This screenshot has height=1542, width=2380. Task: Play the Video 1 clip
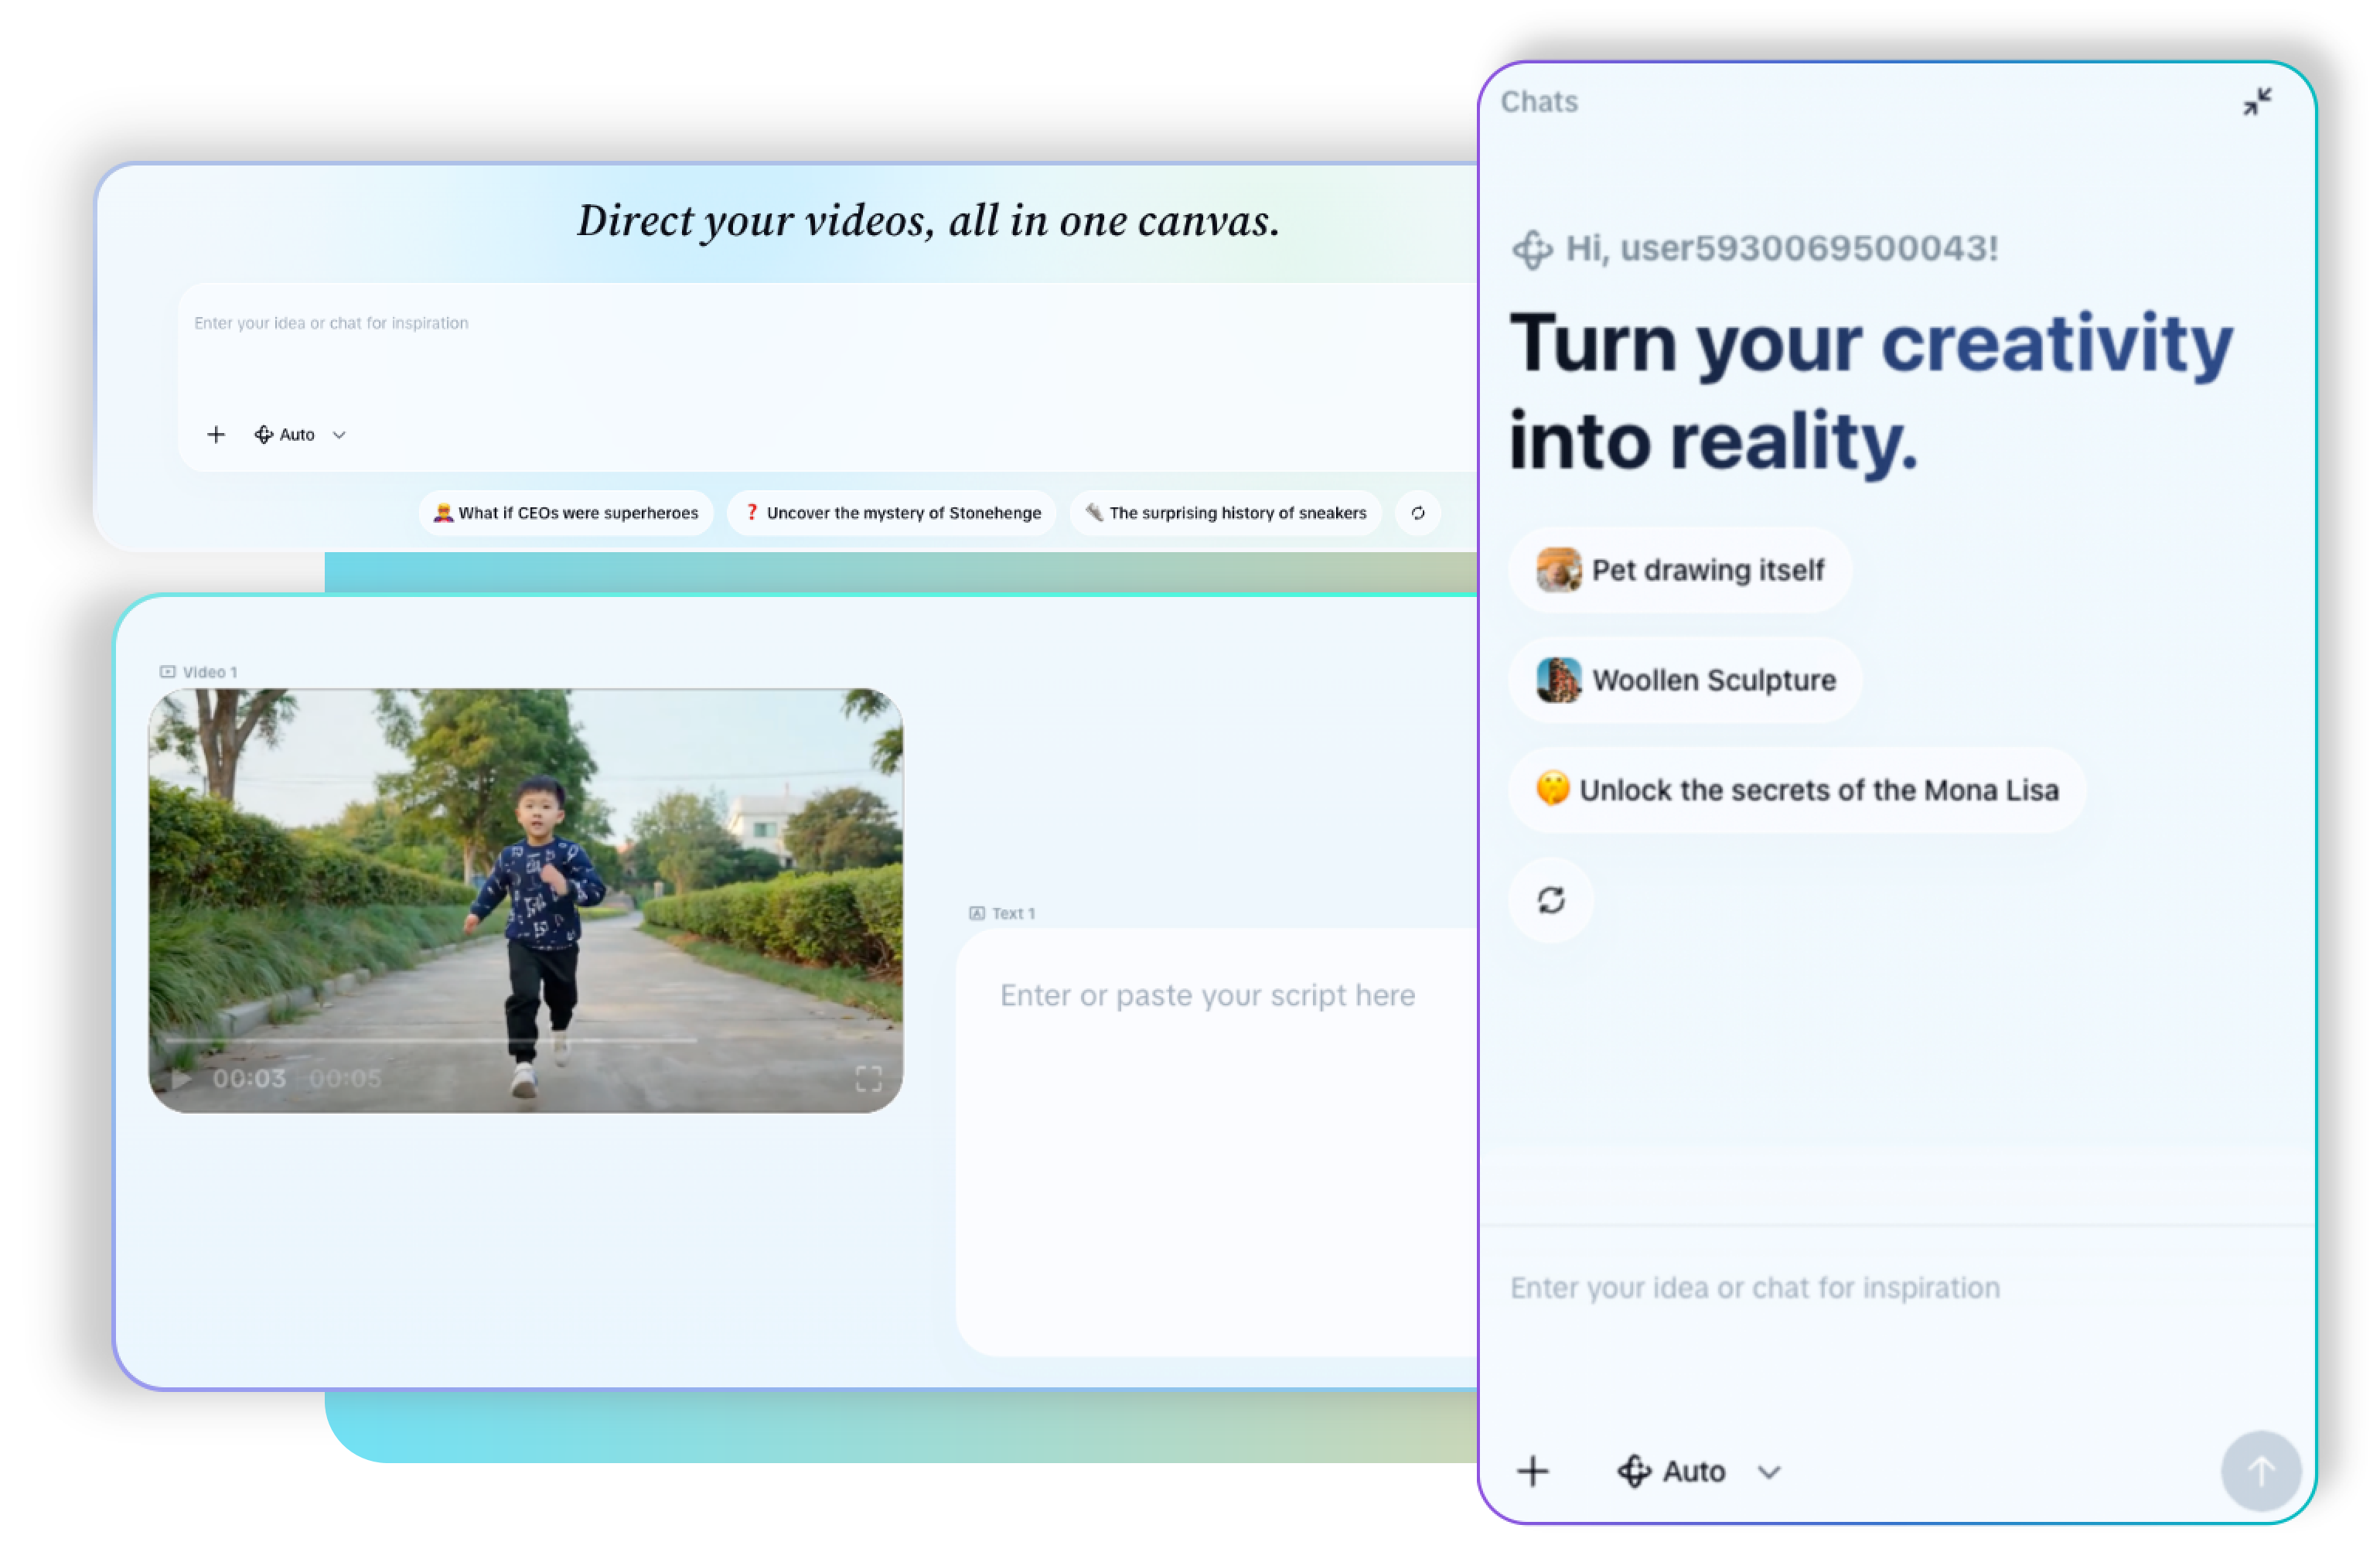(181, 1079)
